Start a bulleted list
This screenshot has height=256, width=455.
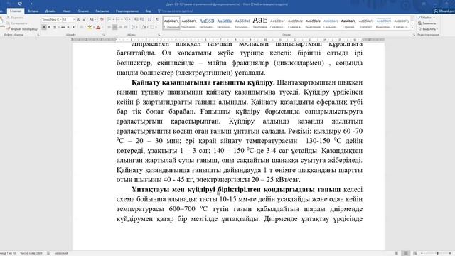pos(109,19)
